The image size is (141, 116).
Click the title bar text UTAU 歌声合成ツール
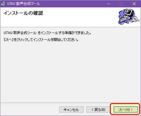pos(23,4)
